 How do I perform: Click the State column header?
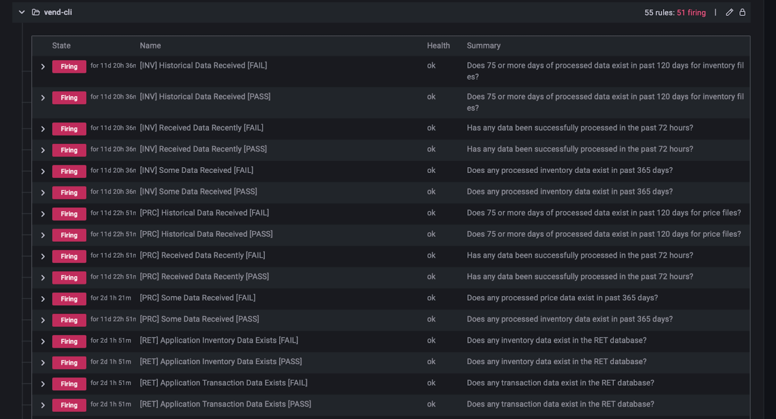[x=61, y=46]
